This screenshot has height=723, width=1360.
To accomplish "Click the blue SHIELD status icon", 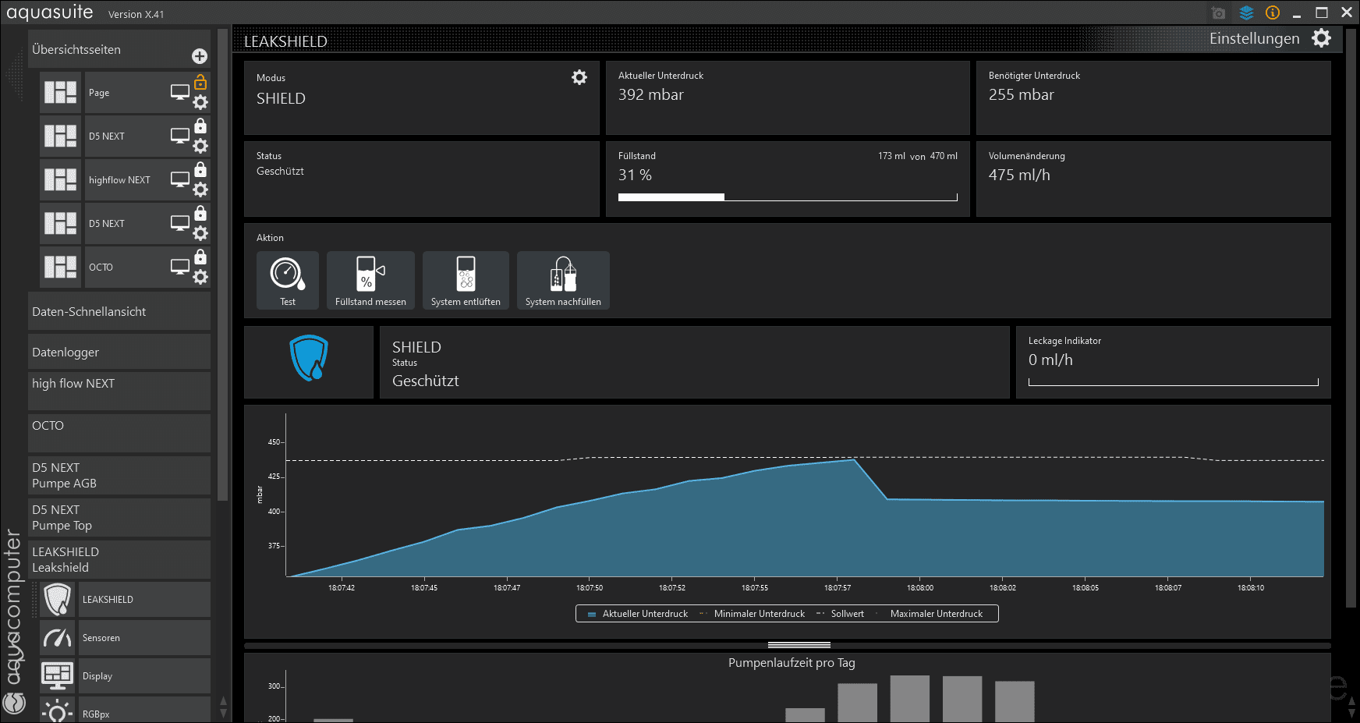I will 309,358.
